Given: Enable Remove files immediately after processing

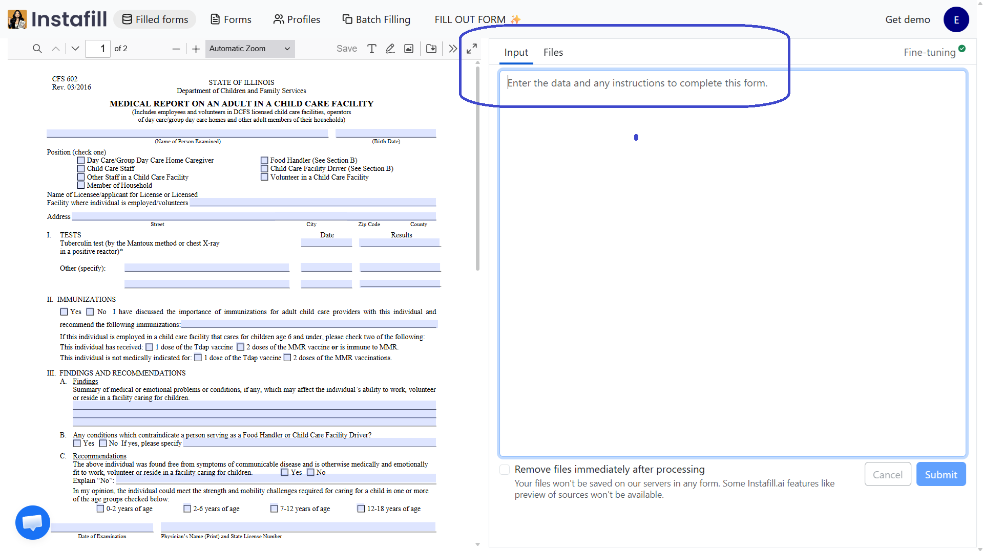Looking at the screenshot, I should coord(504,469).
